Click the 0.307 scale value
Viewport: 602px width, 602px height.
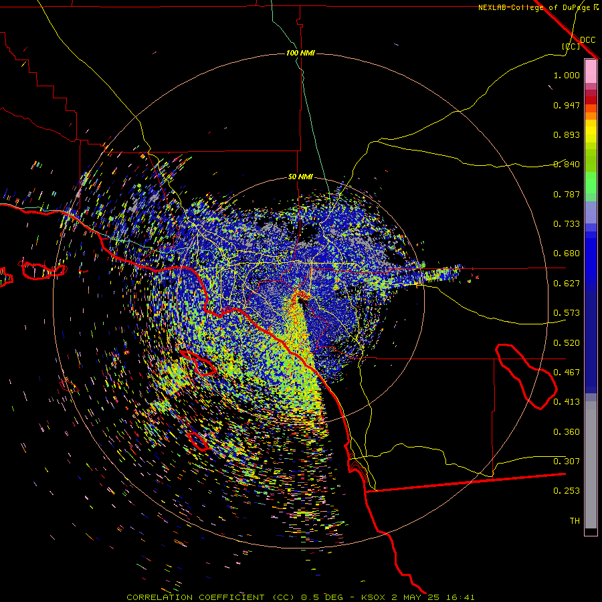(567, 462)
